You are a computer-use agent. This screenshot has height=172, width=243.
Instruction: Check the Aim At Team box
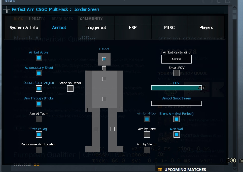point(39,119)
